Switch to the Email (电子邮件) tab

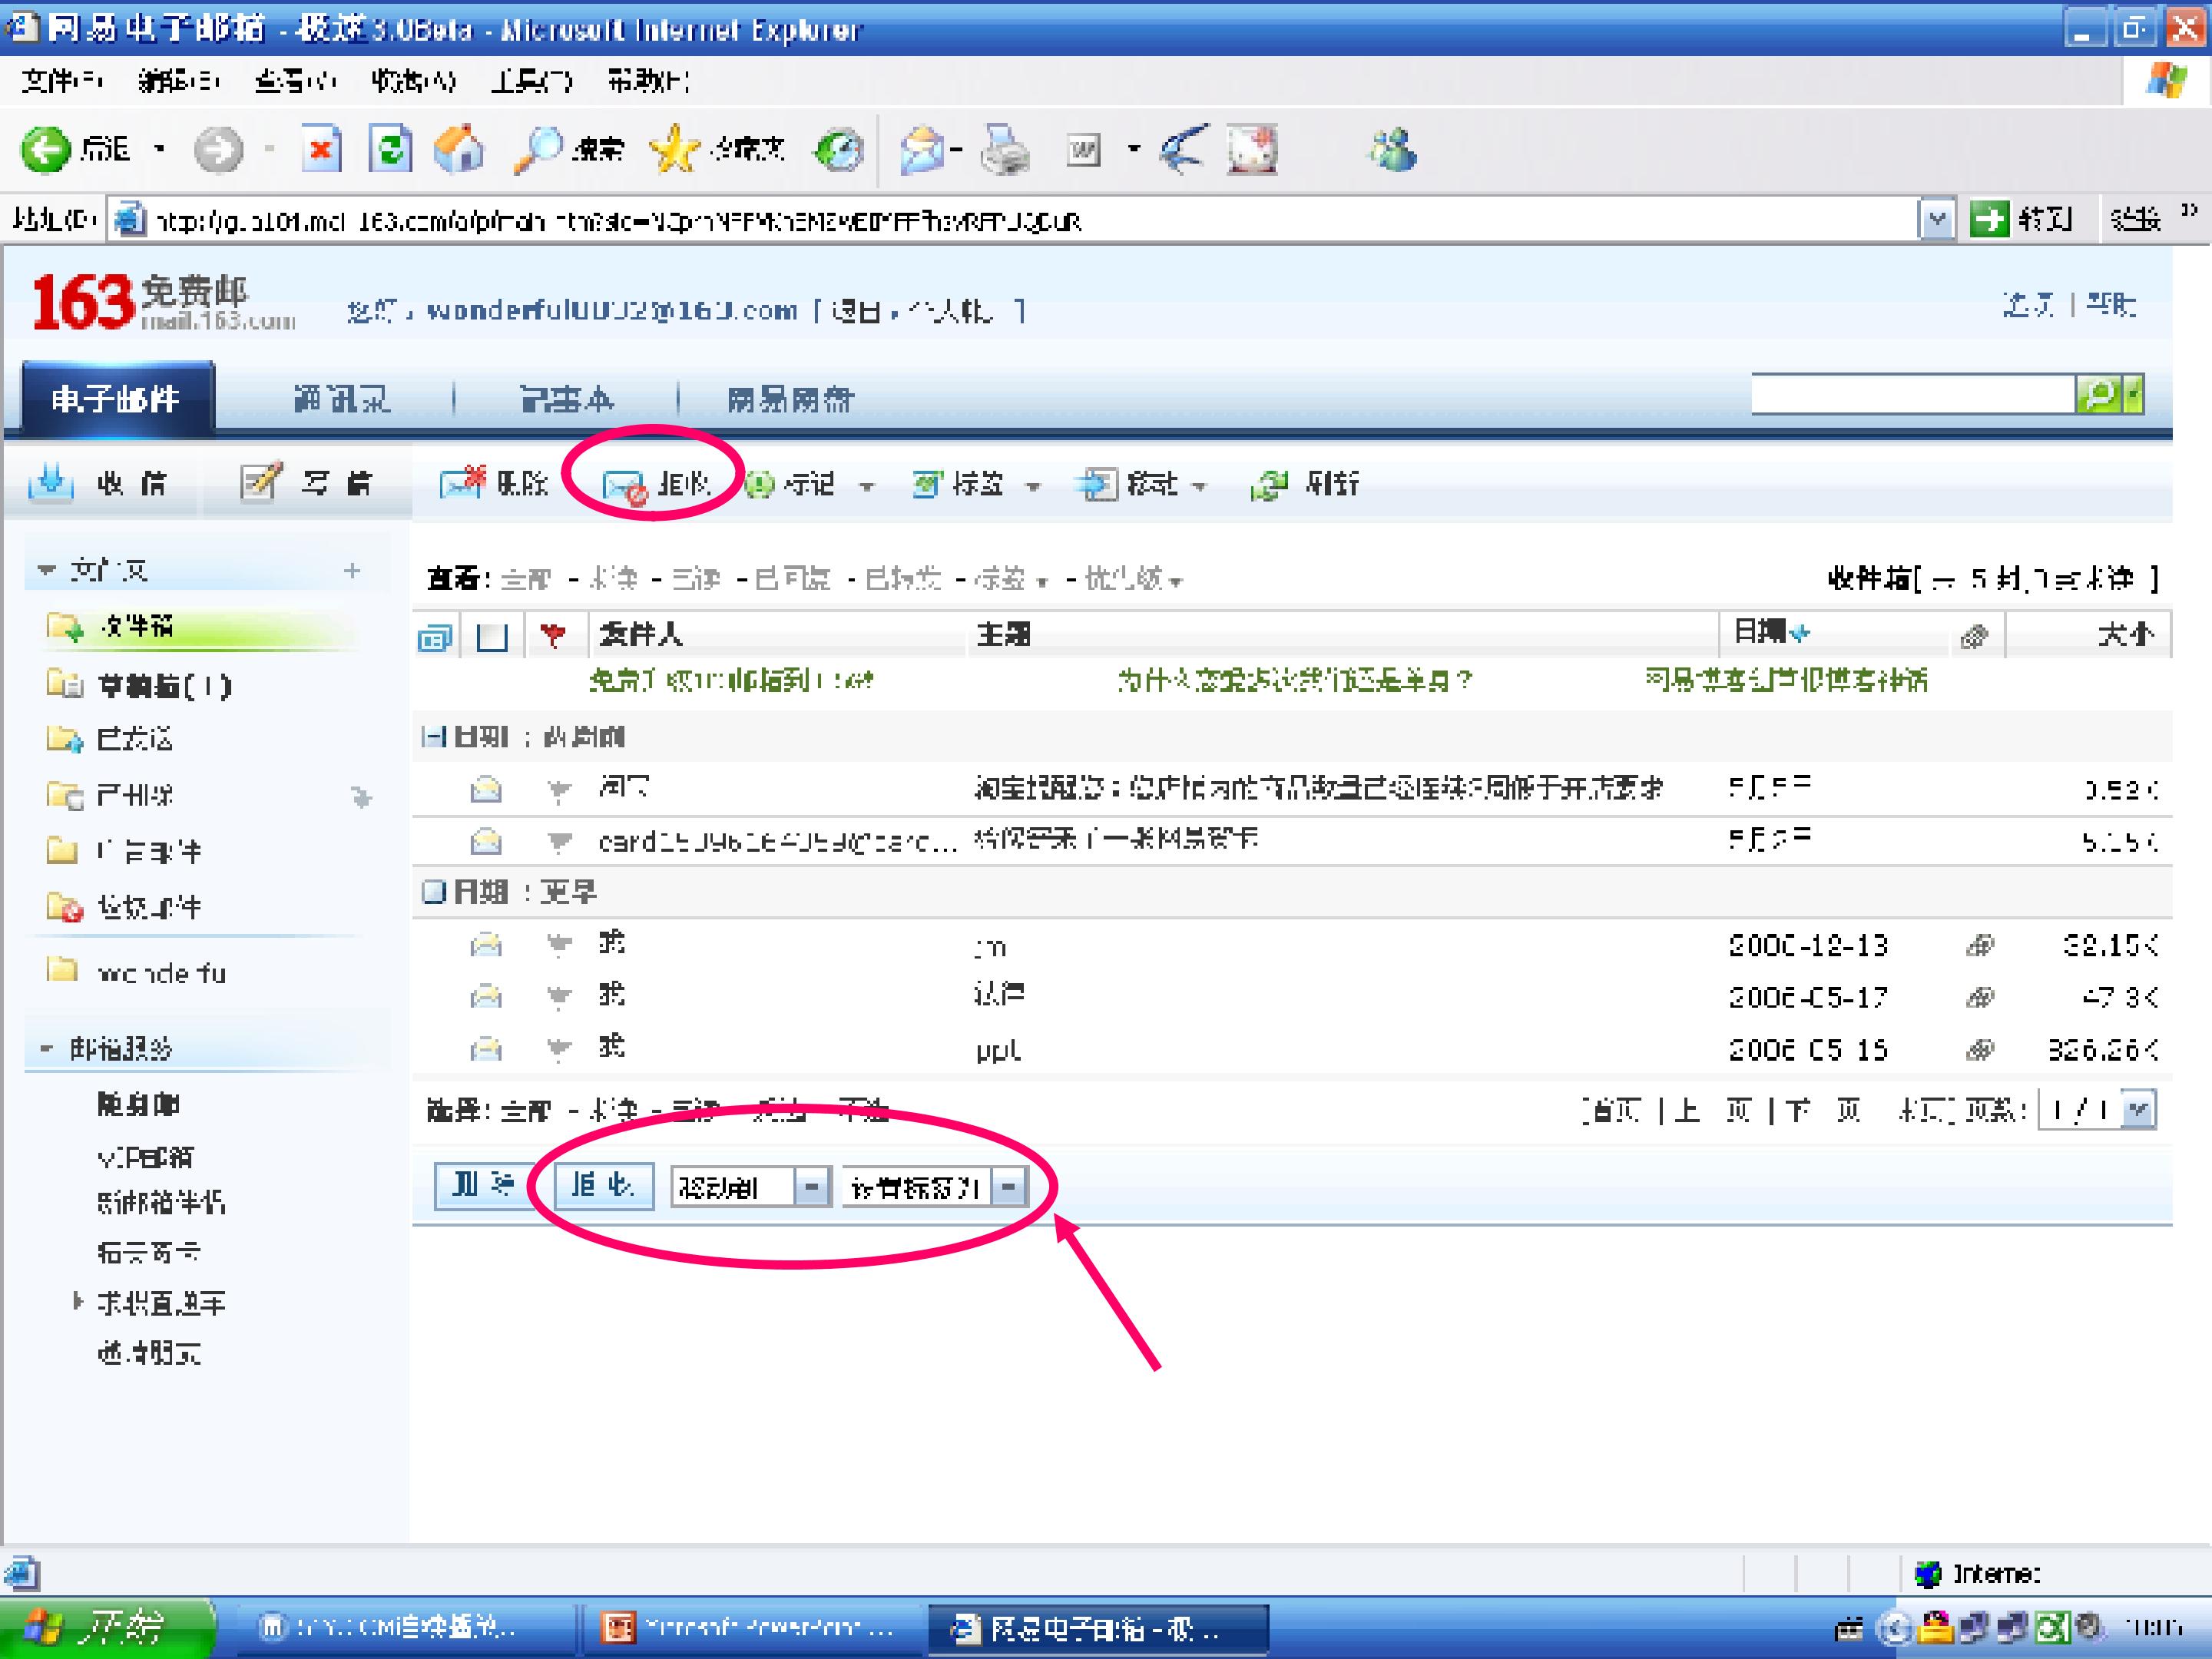[117, 399]
